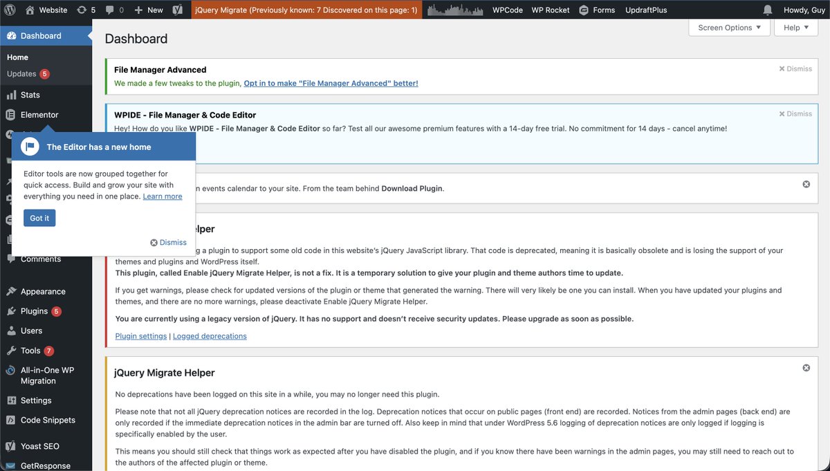Expand the Screen Options dropdown

(x=729, y=28)
